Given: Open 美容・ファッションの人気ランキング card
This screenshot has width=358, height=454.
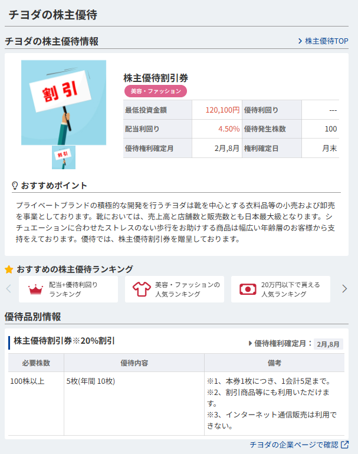Looking at the screenshot, I should pyautogui.click(x=175, y=289).
